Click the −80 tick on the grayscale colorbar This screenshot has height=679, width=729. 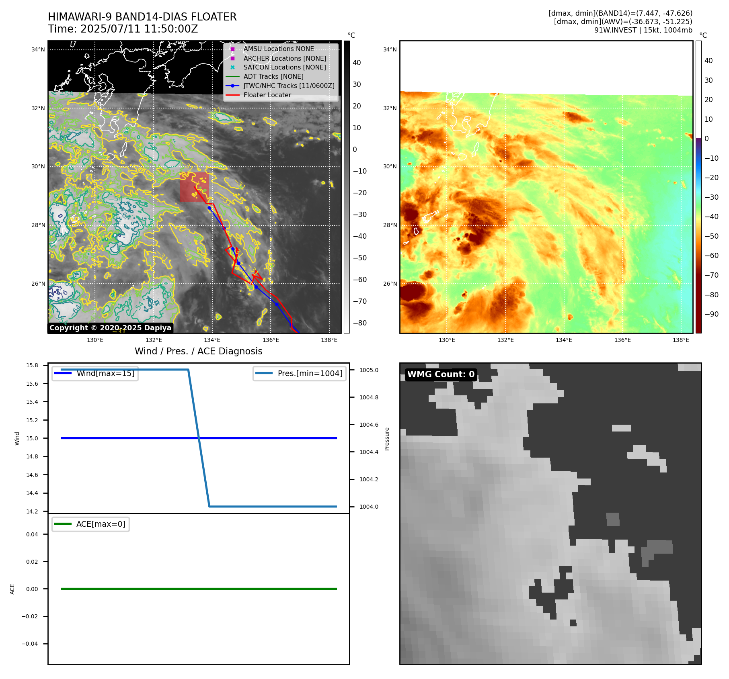point(359,323)
